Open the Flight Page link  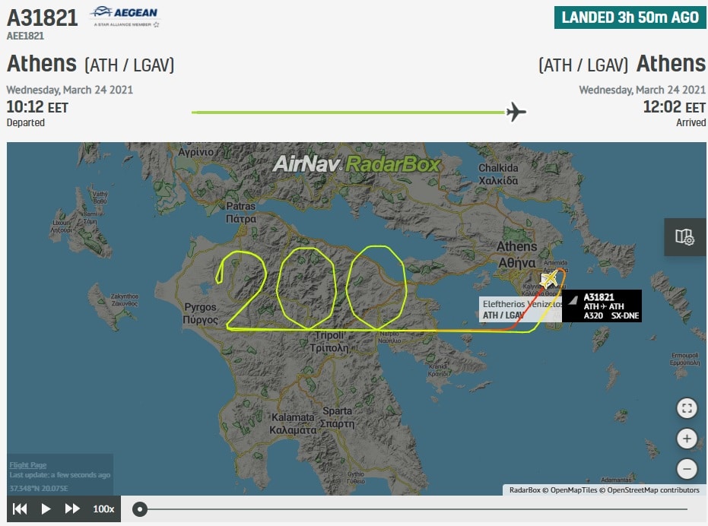28,464
